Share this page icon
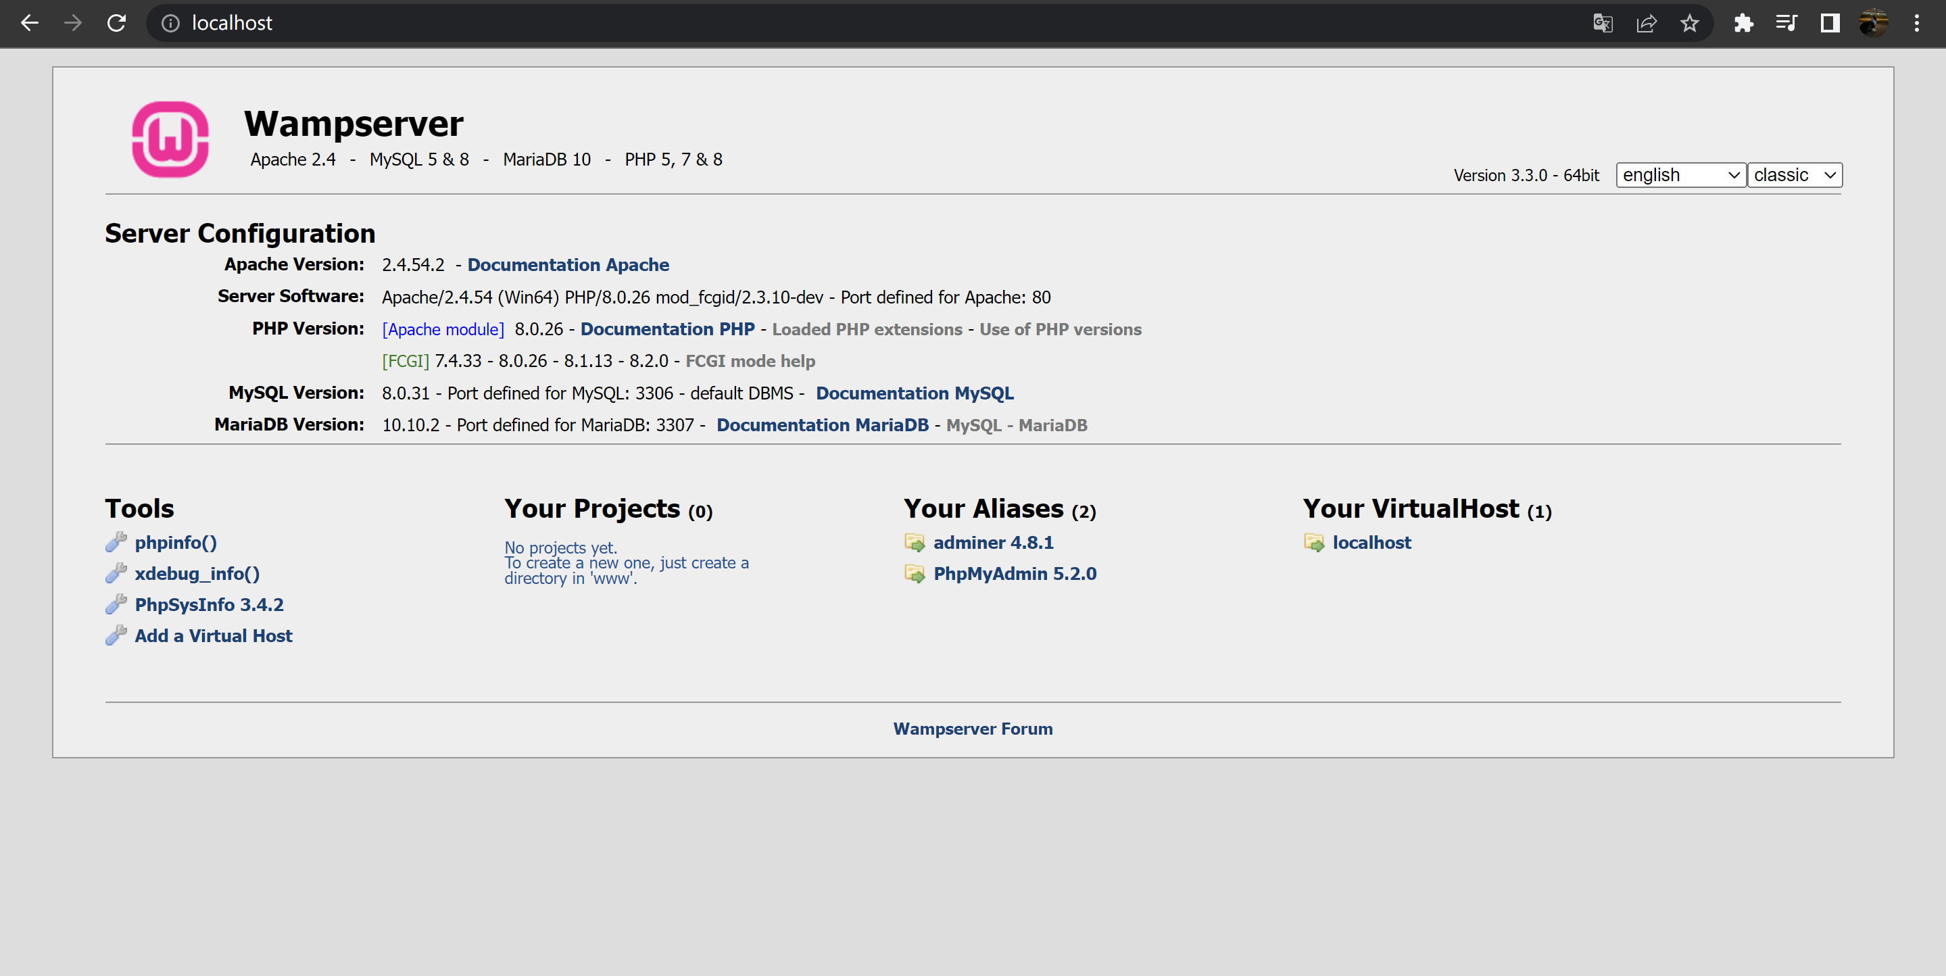1946x976 pixels. 1646,24
